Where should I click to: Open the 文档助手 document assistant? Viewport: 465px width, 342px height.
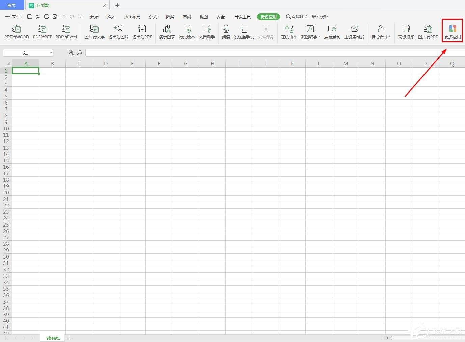click(x=207, y=32)
